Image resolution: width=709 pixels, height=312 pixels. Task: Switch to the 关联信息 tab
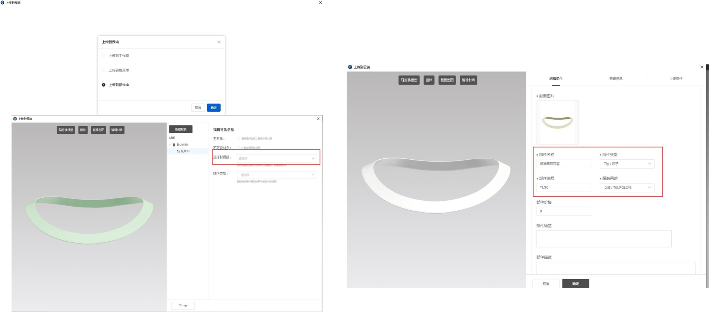click(x=616, y=79)
